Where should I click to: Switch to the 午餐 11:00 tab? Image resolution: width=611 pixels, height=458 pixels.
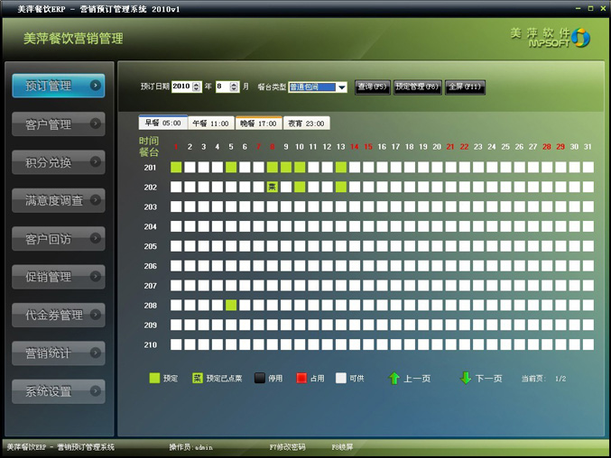pyautogui.click(x=210, y=124)
